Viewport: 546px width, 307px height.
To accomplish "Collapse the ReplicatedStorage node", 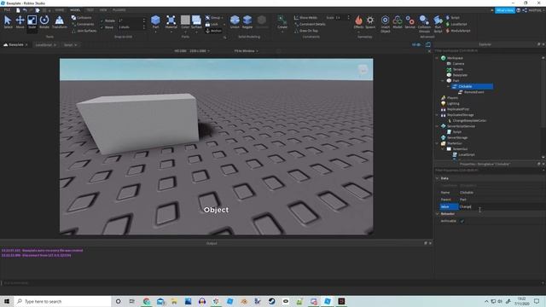I will [438, 115].
